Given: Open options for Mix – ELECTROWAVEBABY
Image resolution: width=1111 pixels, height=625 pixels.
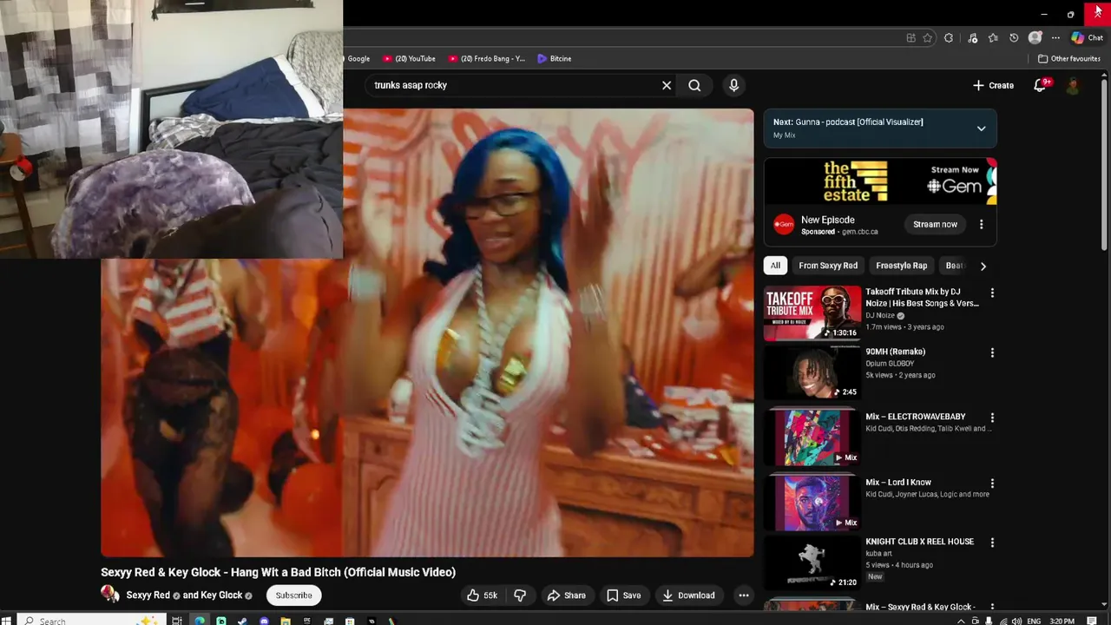Looking at the screenshot, I should point(992,418).
